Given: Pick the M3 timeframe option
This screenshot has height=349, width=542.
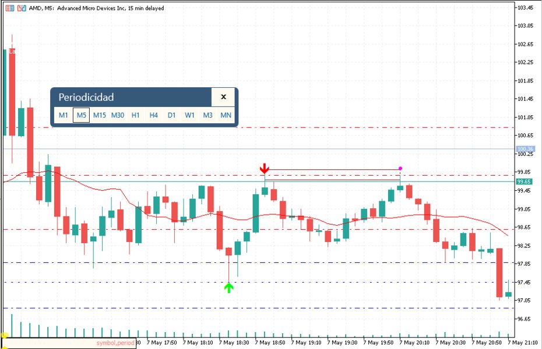Looking at the screenshot, I should [x=207, y=115].
